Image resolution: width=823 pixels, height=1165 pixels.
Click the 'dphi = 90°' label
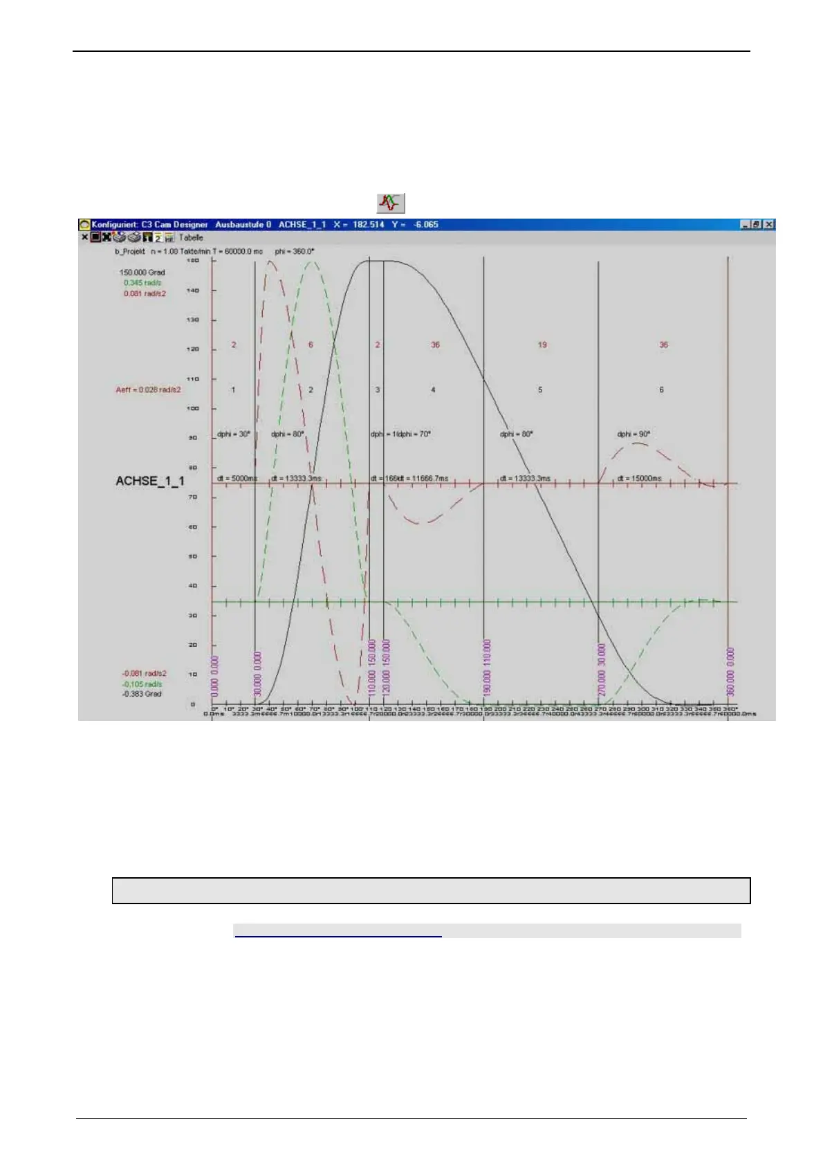pyautogui.click(x=634, y=434)
